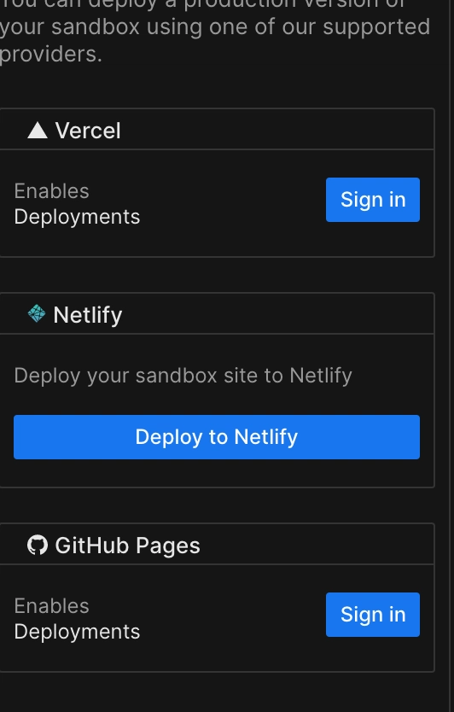
Task: Click the supported providers description paragraph
Action: point(215,32)
